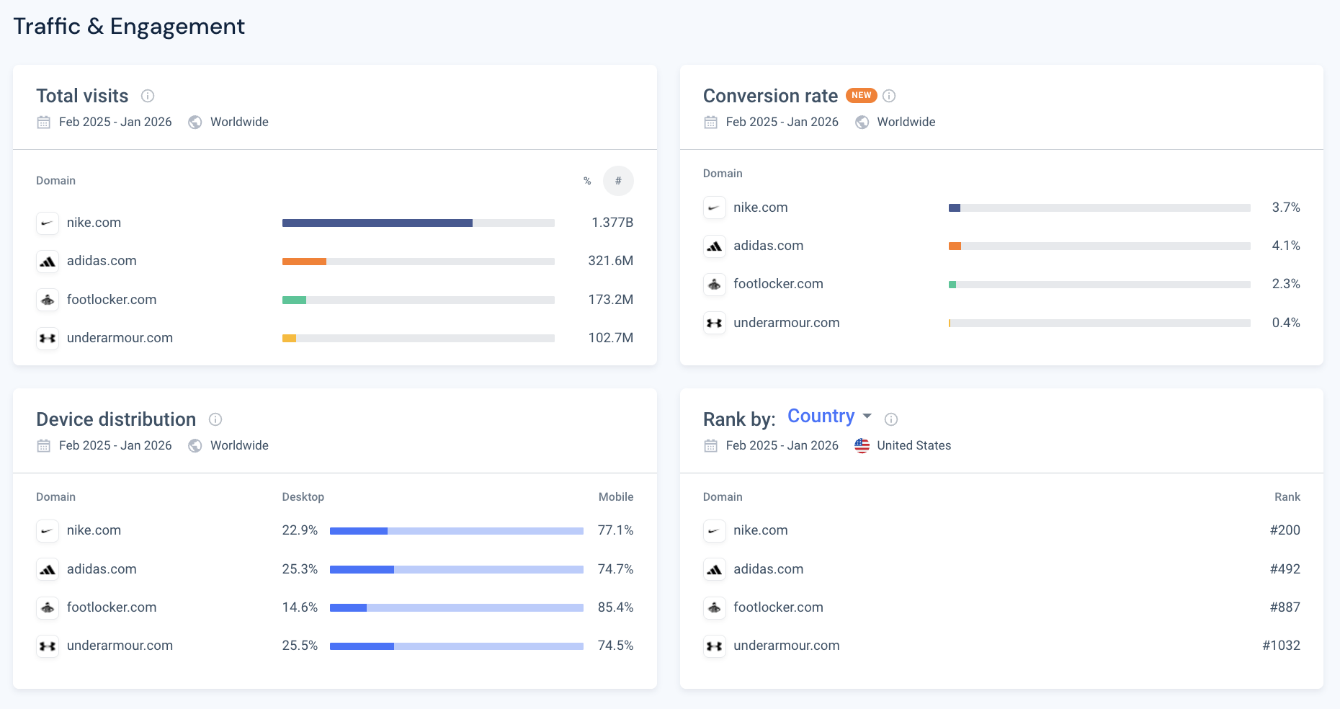Click adidas.com logo in Conversion rate
Image resolution: width=1340 pixels, height=709 pixels.
pyautogui.click(x=715, y=246)
